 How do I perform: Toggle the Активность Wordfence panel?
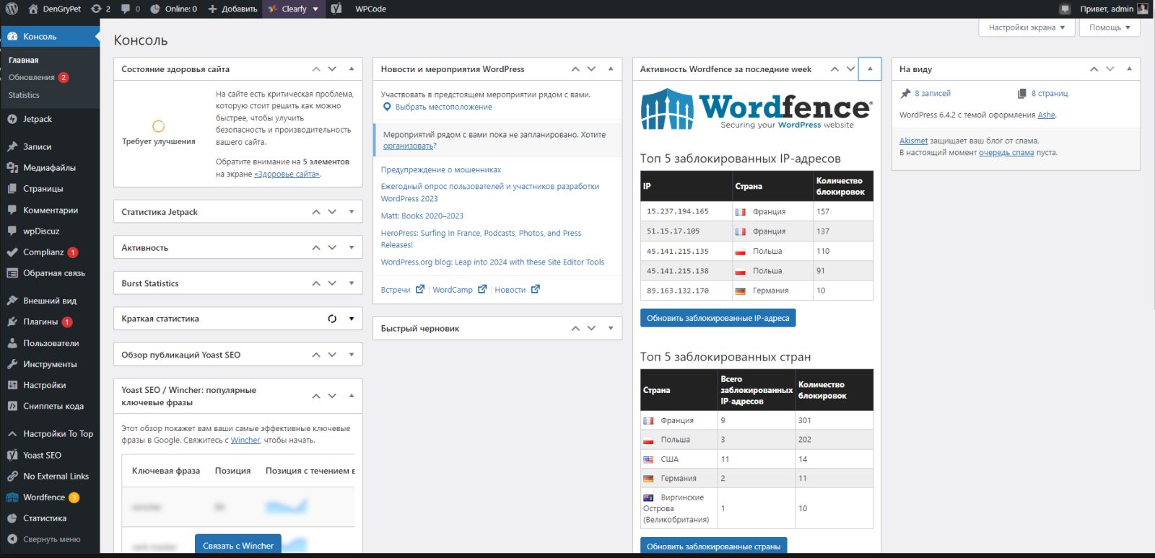[870, 69]
